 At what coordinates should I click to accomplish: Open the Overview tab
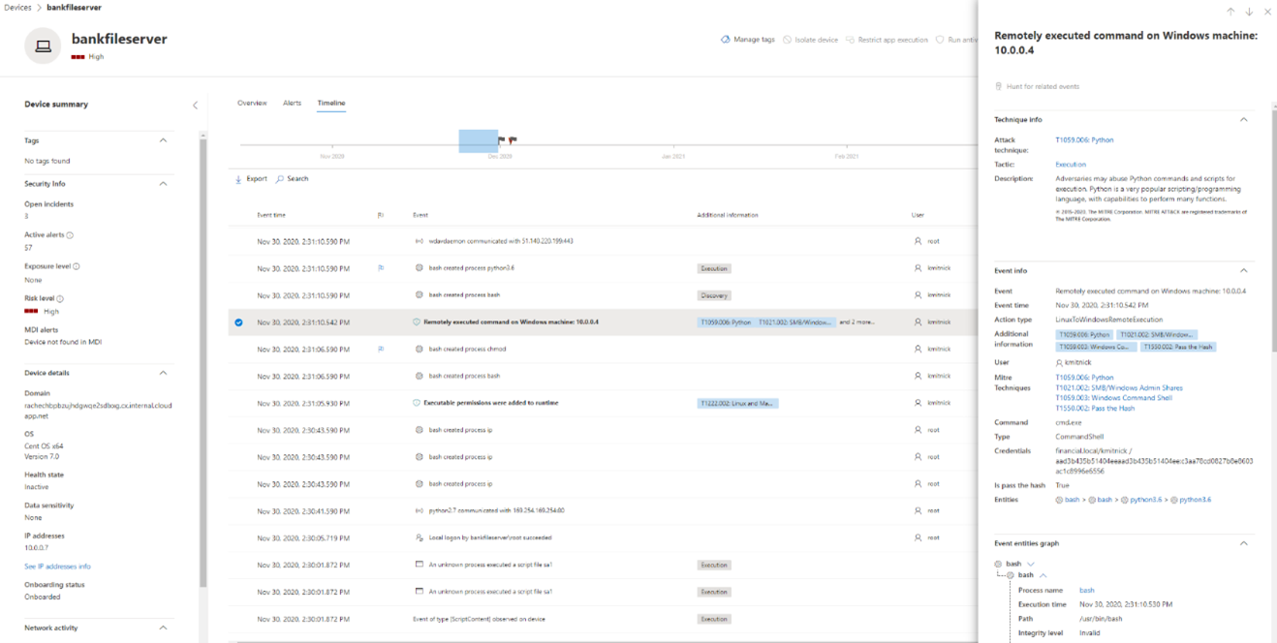click(x=252, y=103)
